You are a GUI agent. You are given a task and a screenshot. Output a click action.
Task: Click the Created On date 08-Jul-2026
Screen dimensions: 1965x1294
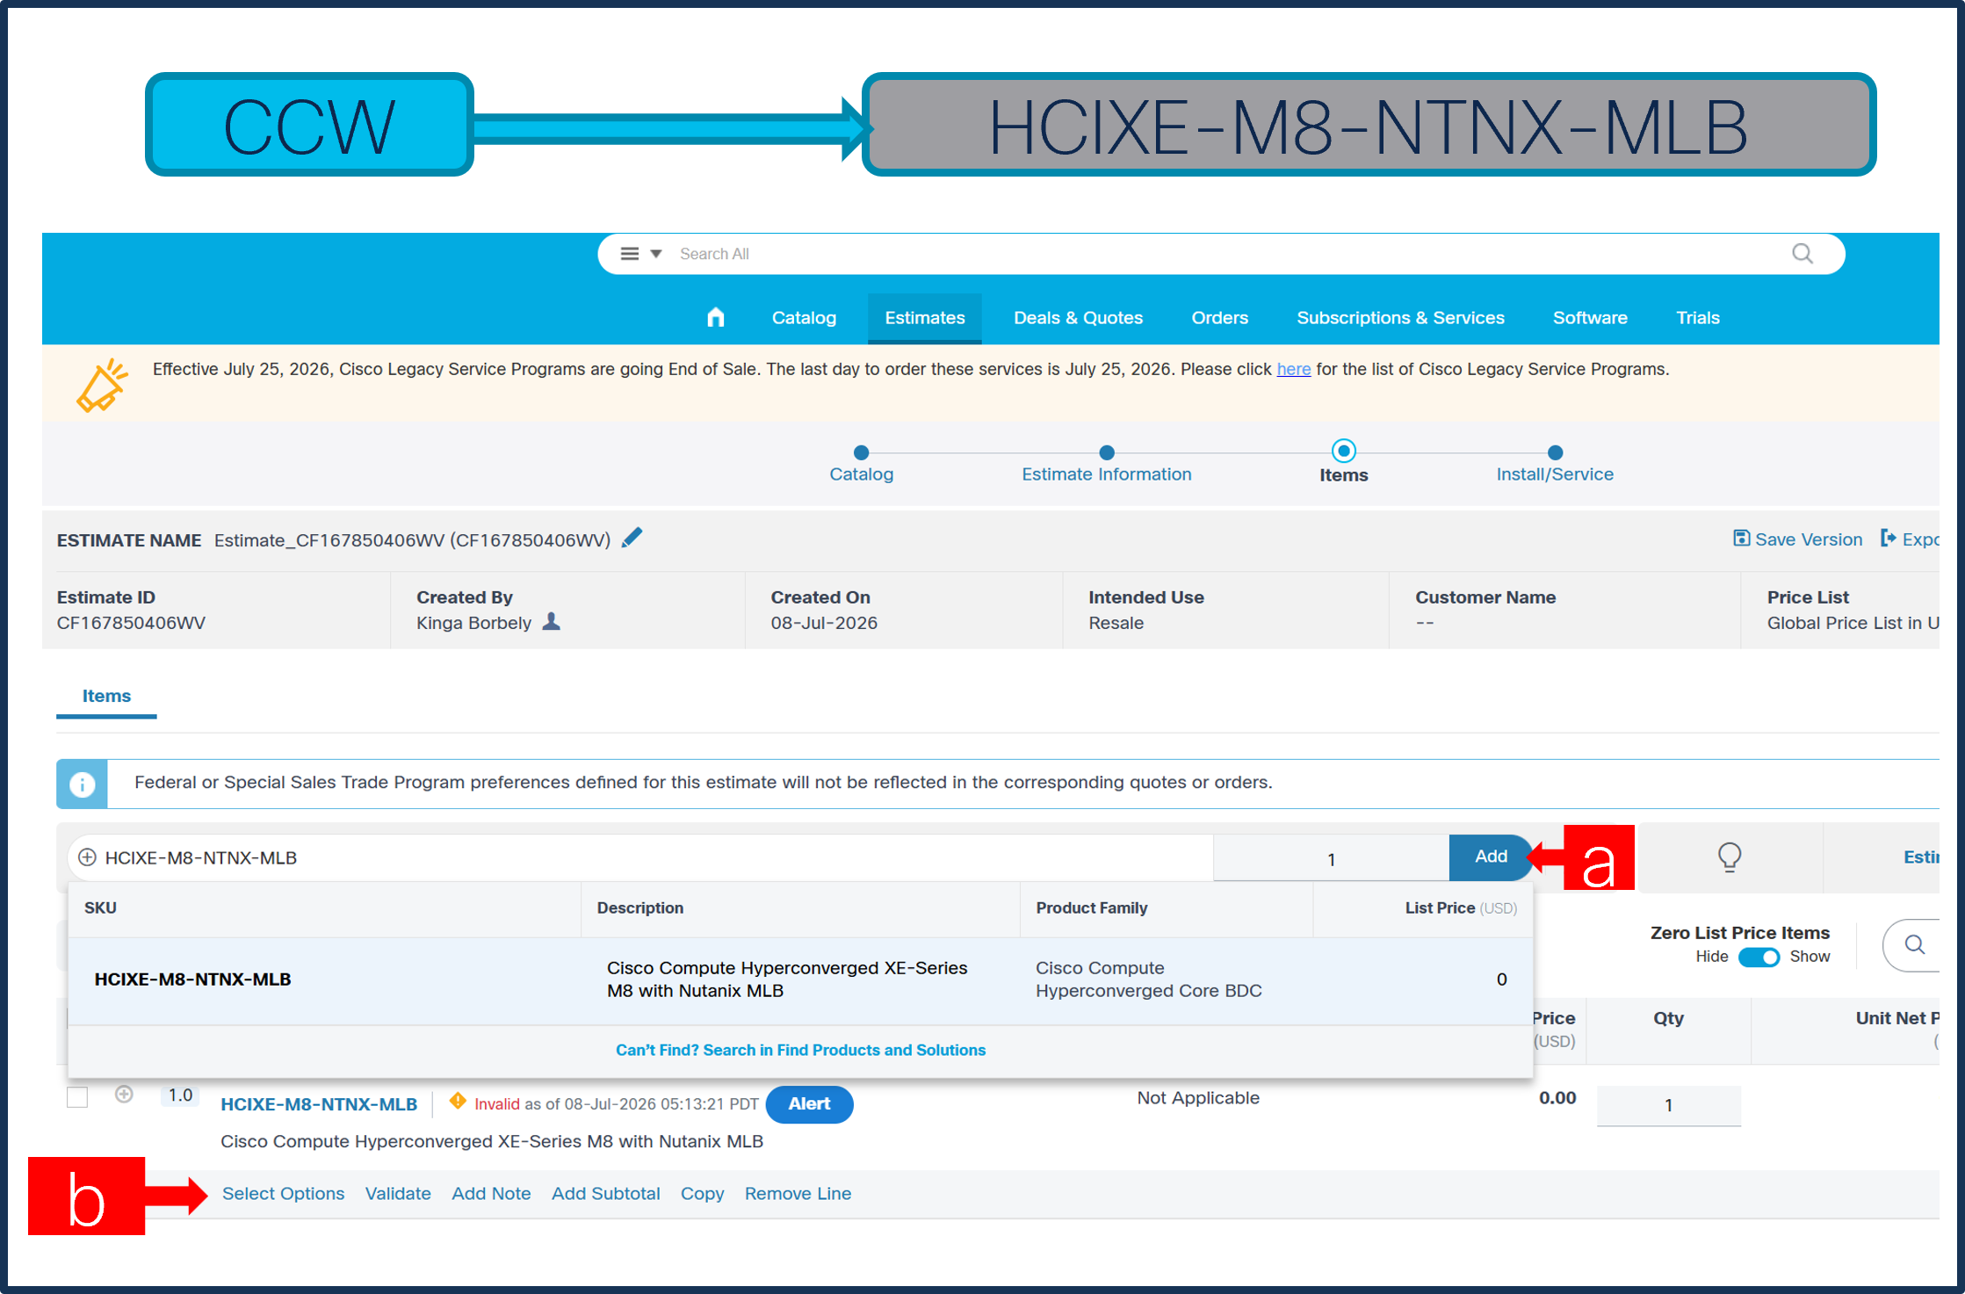pos(824,623)
